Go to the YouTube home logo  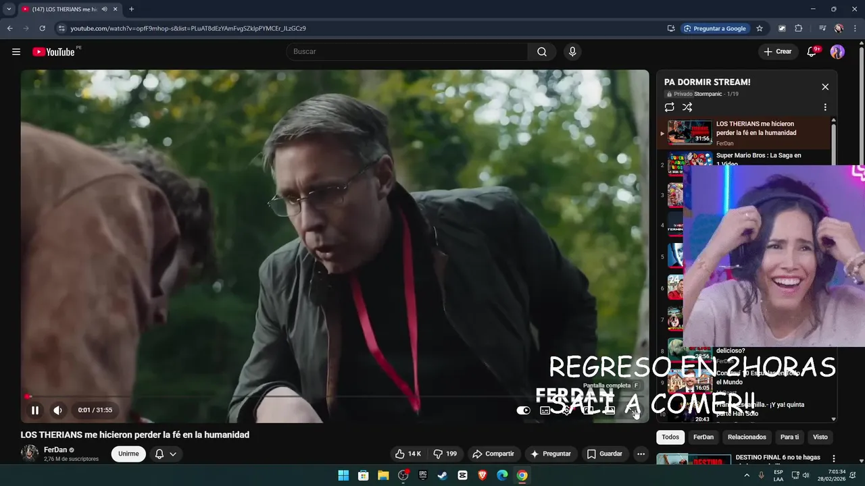click(53, 52)
